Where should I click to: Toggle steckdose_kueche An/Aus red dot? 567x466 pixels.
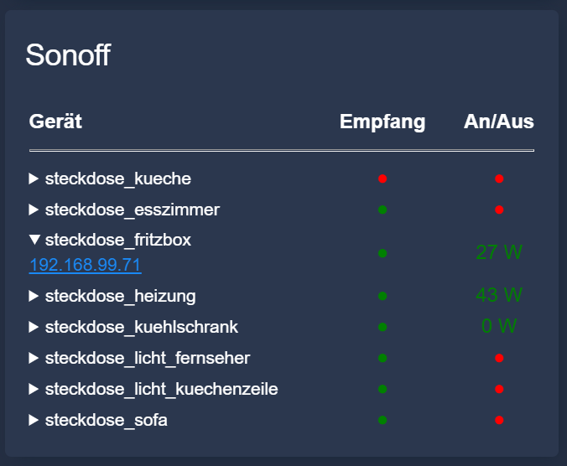tap(499, 179)
